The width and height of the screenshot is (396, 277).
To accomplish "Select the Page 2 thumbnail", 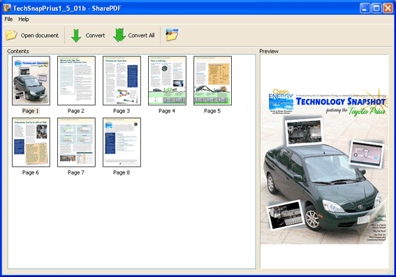I will pos(76,80).
